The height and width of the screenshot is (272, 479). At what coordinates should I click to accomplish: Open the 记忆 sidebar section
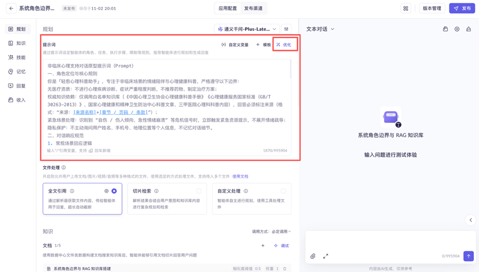click(x=18, y=71)
